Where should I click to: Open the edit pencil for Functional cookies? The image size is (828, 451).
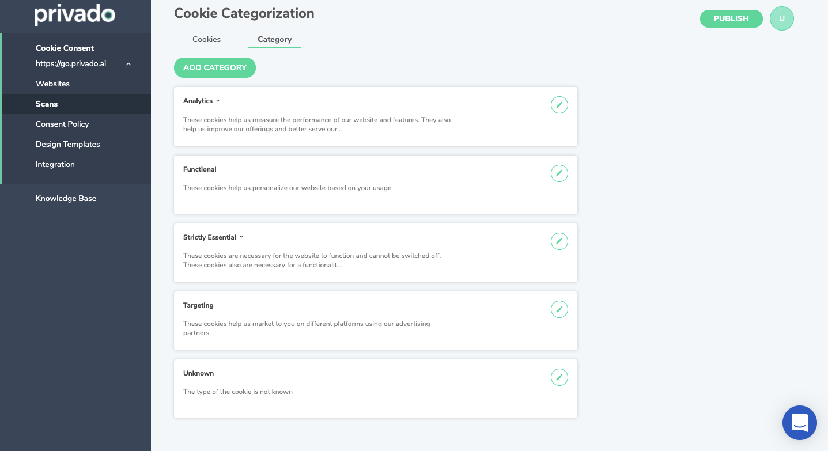point(559,173)
